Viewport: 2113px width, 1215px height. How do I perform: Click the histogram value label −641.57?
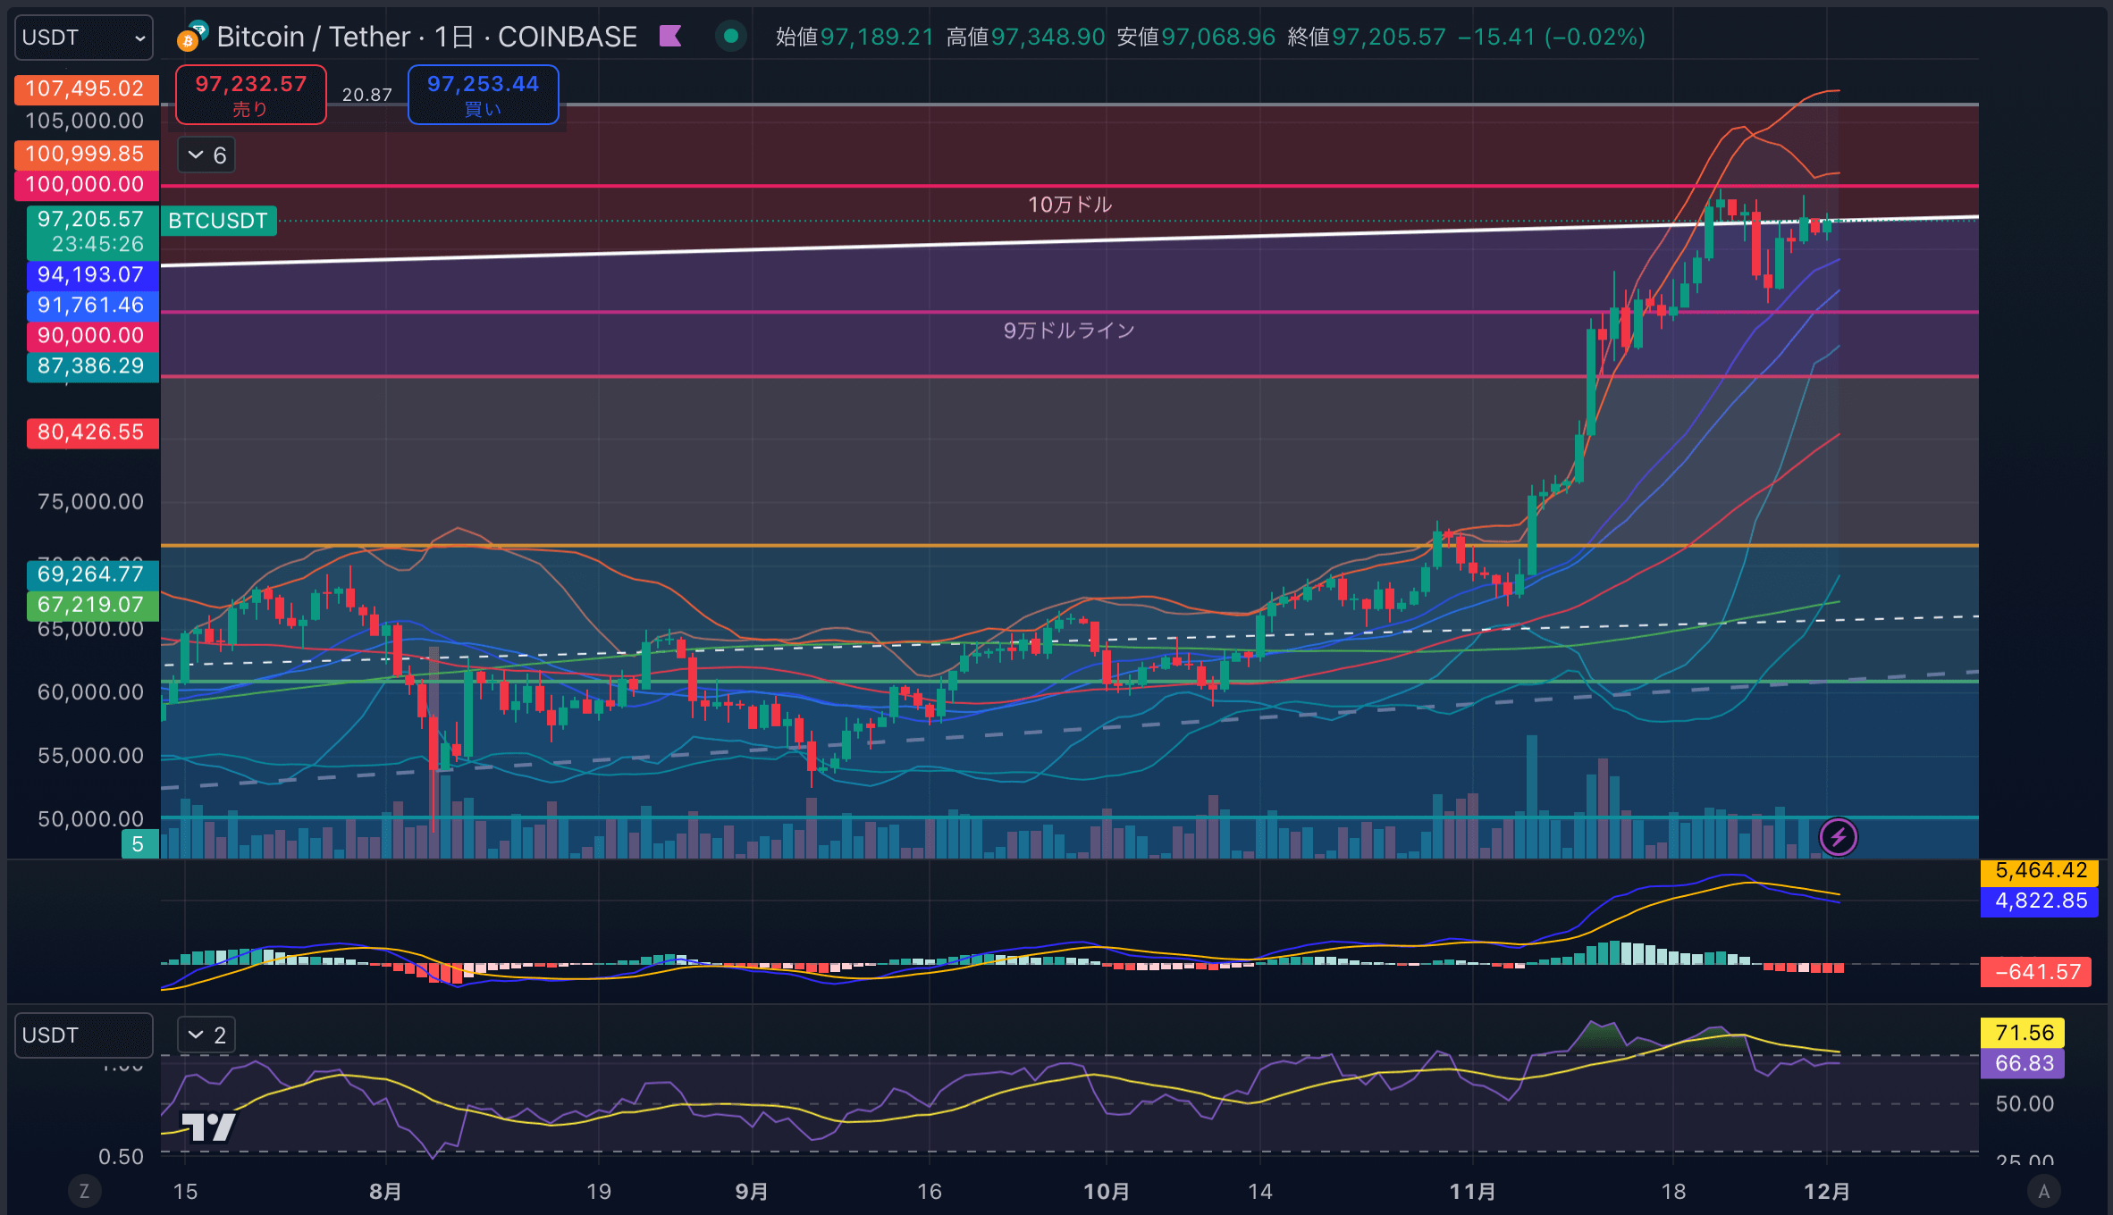(2037, 972)
